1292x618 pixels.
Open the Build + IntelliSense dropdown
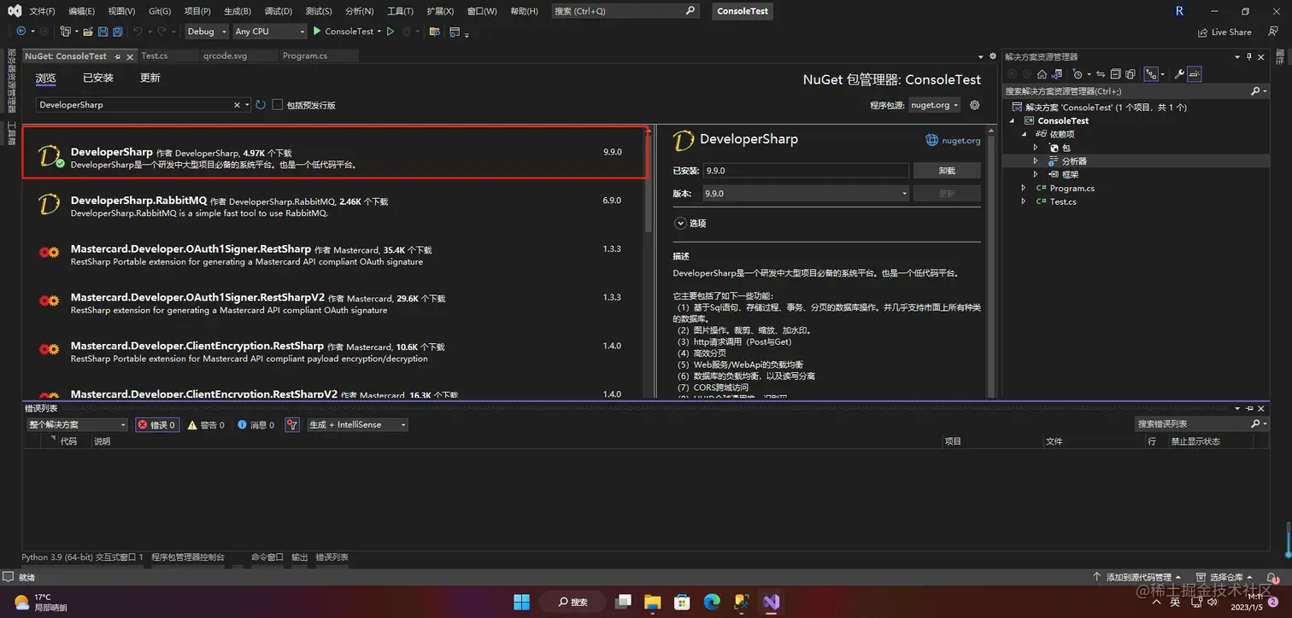357,424
